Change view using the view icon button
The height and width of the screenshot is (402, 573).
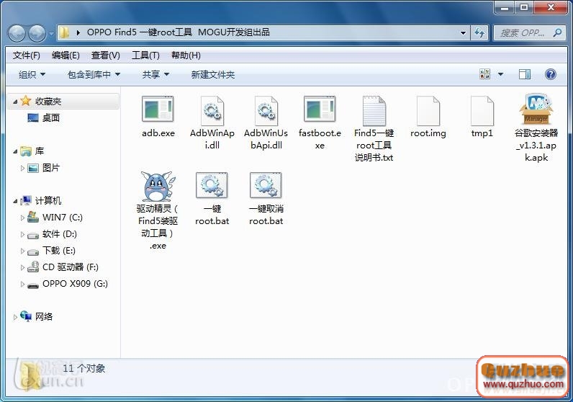click(x=485, y=74)
